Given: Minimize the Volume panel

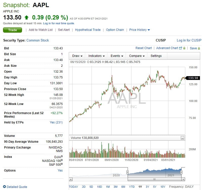Looking at the screenshot, I should pyautogui.click(x=183, y=138).
